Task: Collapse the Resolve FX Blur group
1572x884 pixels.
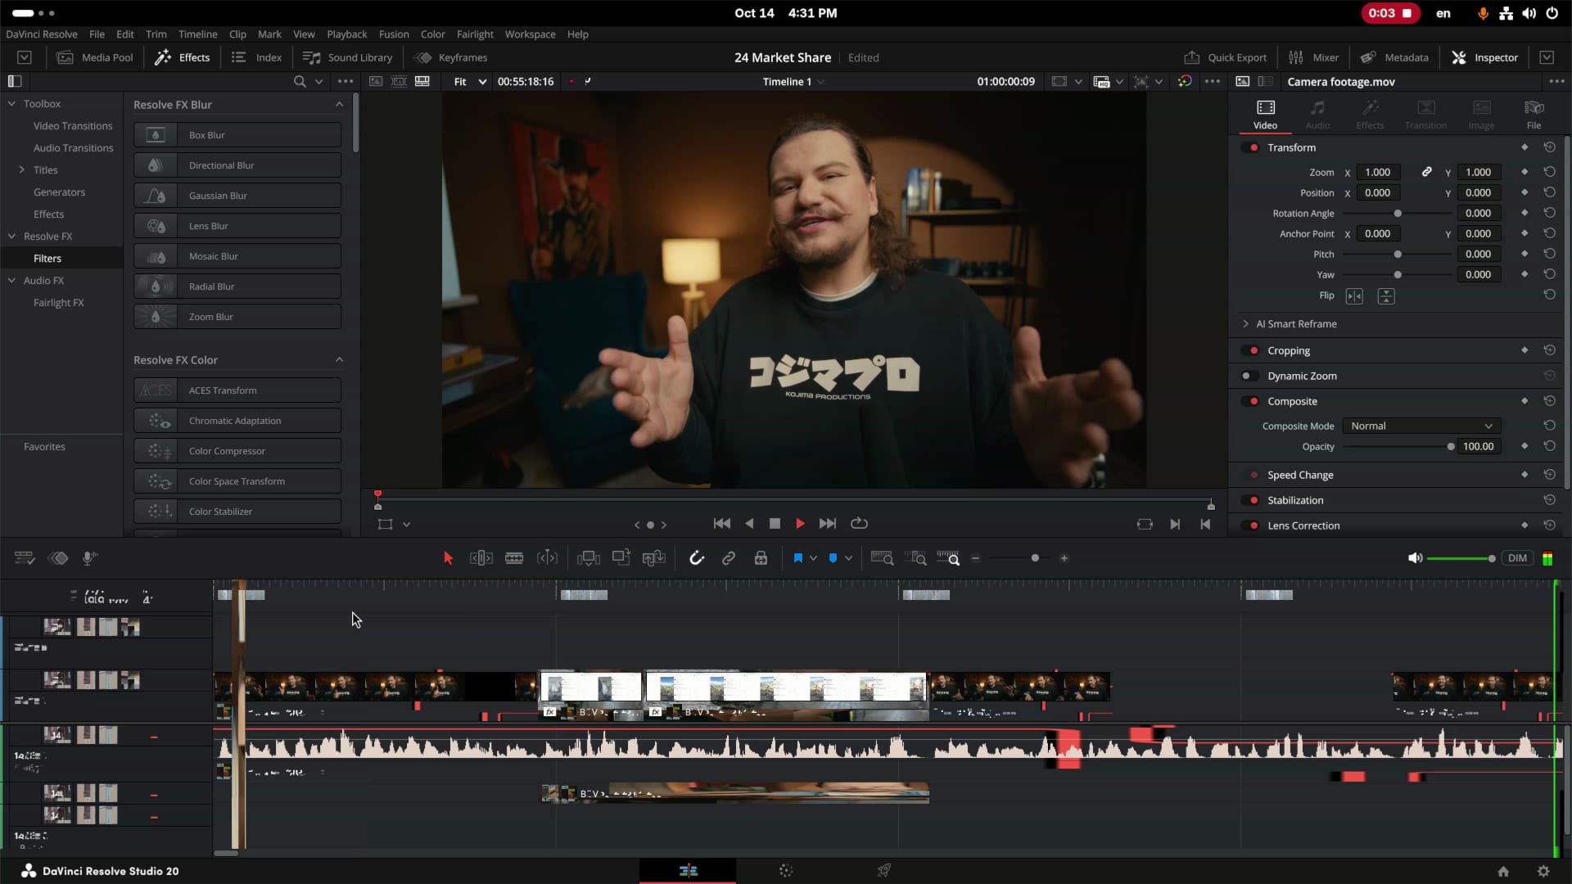Action: coord(339,105)
